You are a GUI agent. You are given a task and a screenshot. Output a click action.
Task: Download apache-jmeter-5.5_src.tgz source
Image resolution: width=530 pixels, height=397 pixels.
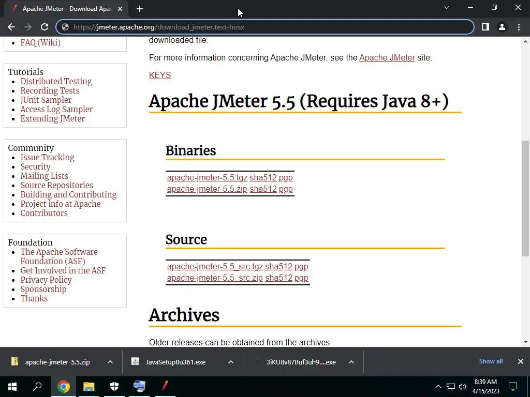click(x=215, y=267)
